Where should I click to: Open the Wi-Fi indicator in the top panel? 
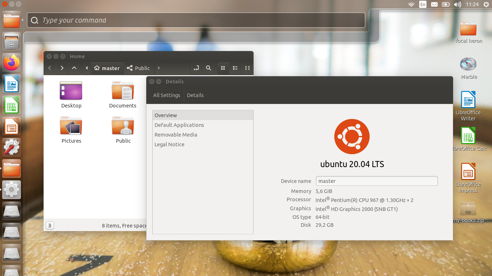point(410,4)
